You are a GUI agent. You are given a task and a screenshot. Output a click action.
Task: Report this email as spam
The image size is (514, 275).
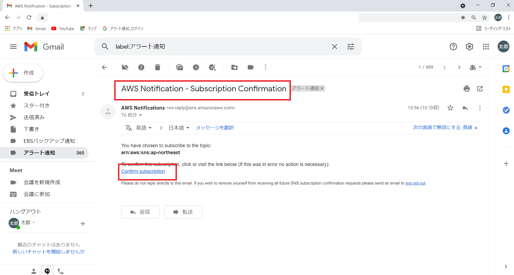pos(141,67)
